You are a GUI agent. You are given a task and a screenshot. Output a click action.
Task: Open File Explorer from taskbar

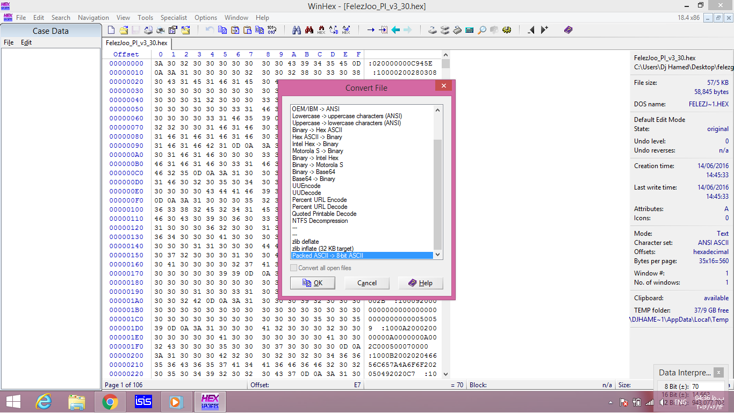77,402
